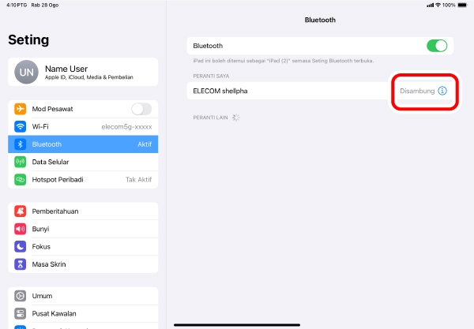The width and height of the screenshot is (474, 329).
Task: Click the Masa Skrin hourglass icon
Action: point(21,264)
